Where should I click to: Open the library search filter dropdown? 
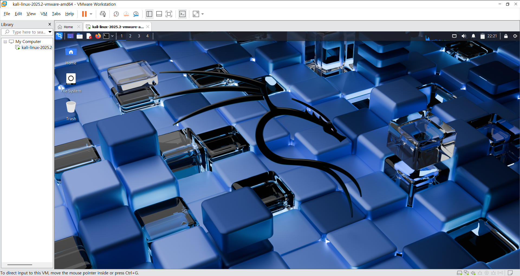(x=50, y=32)
